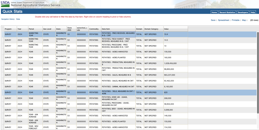The height and width of the screenshot is (130, 259).
Task: Select the 'POTATOES - PRODUCTION, MEASURED IN CWT' cell
Action: [x=118, y=69]
